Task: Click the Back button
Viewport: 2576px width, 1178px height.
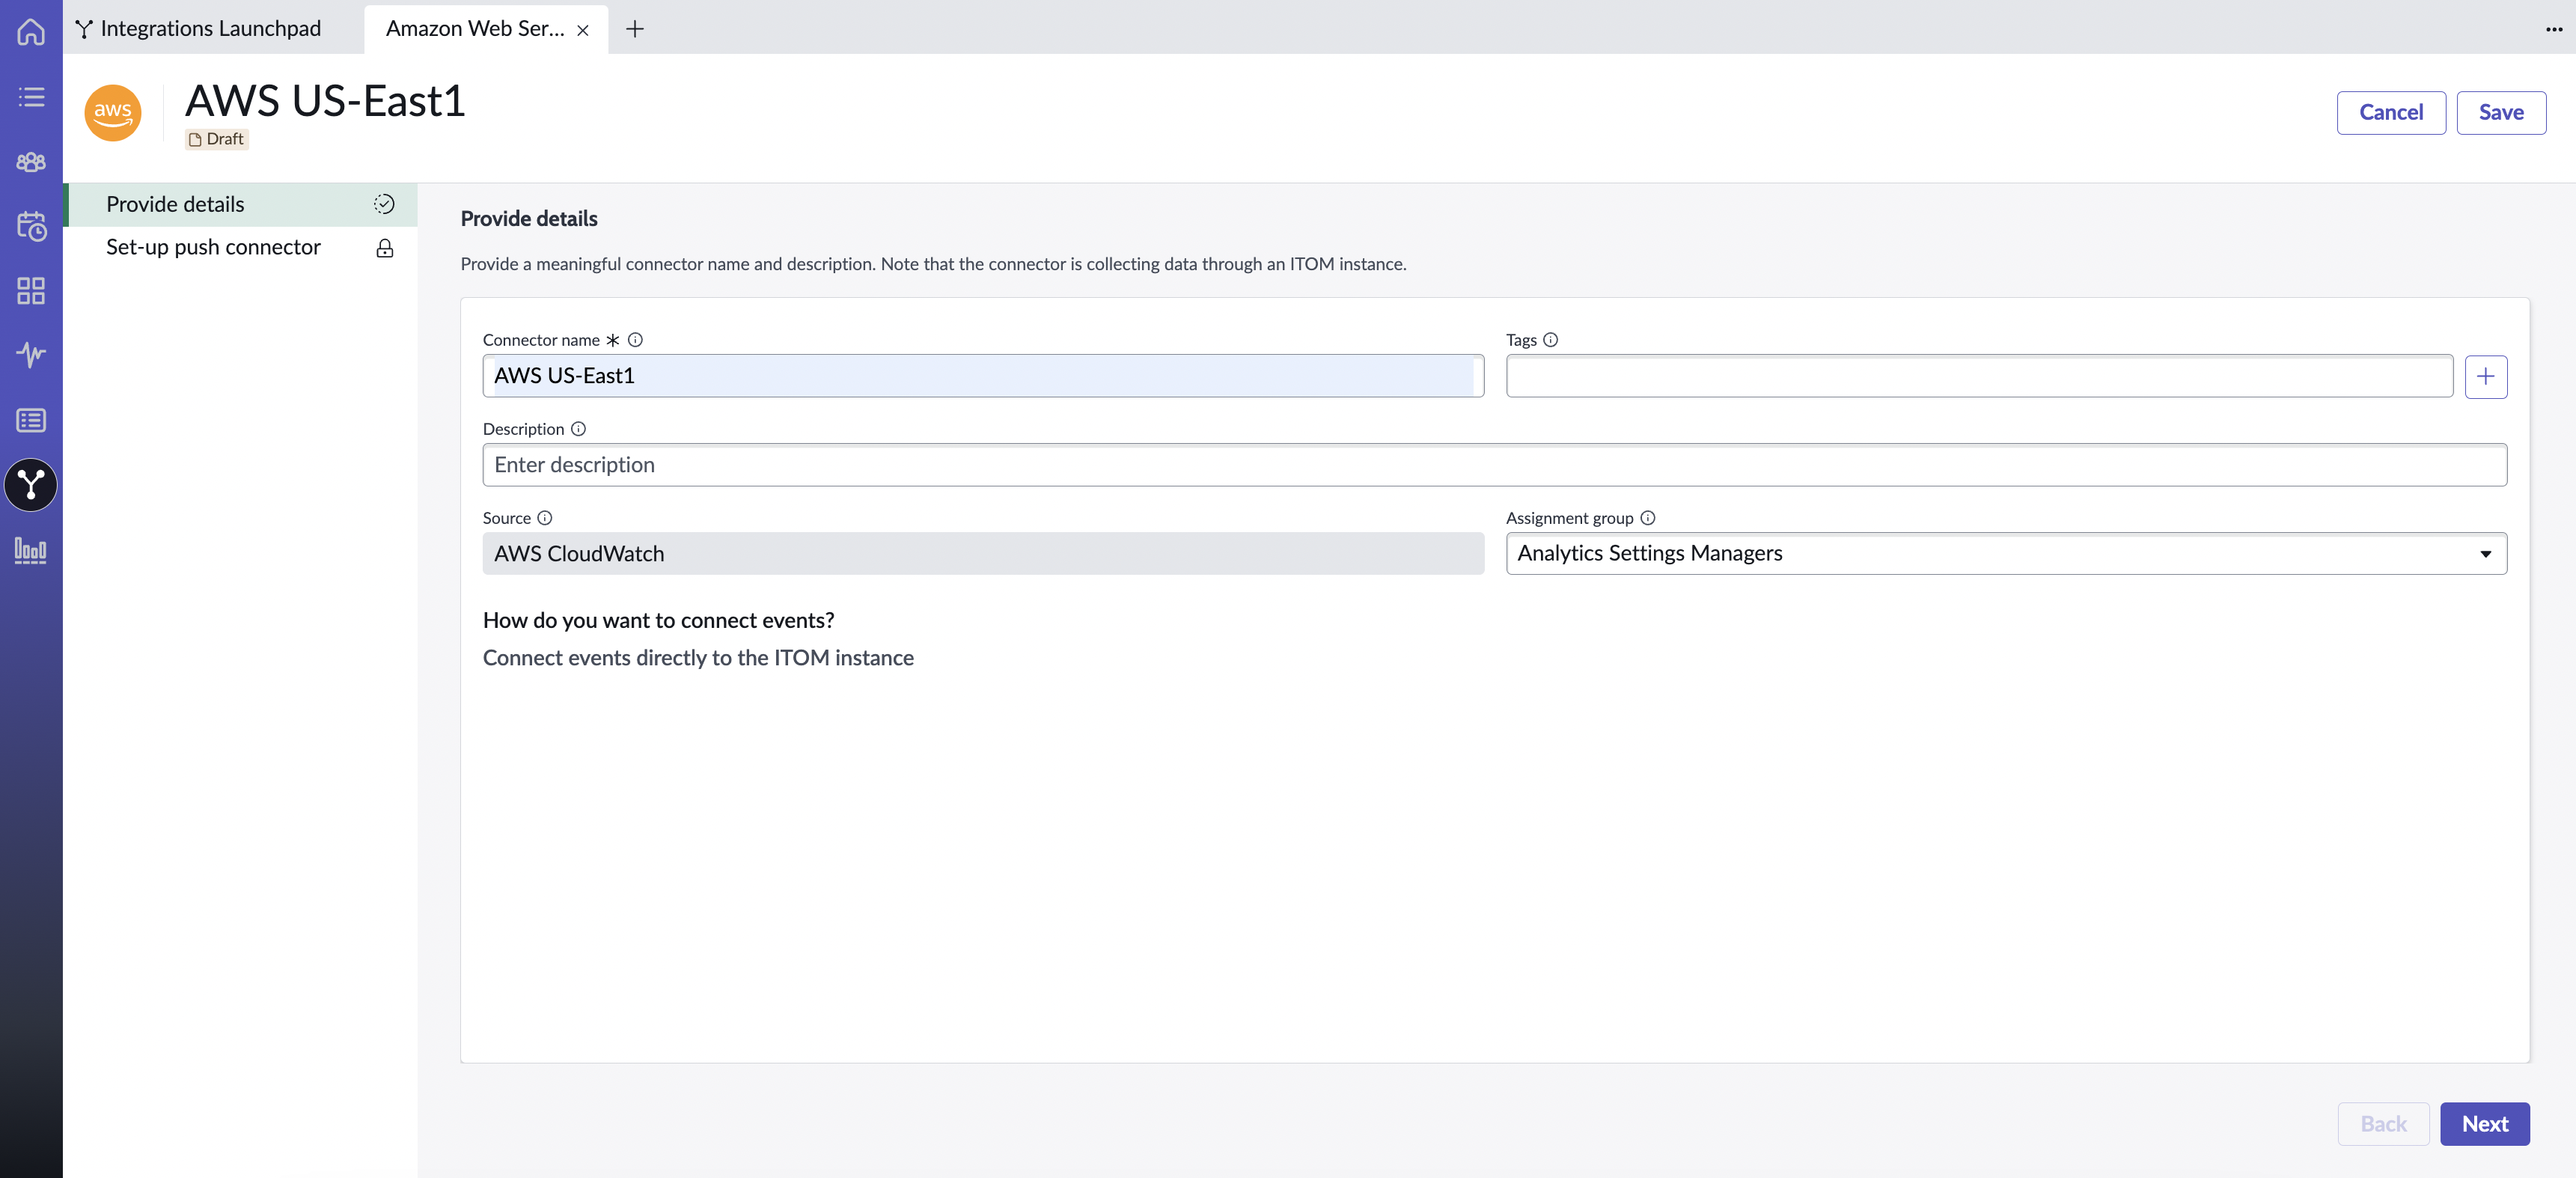Action: [2383, 1124]
